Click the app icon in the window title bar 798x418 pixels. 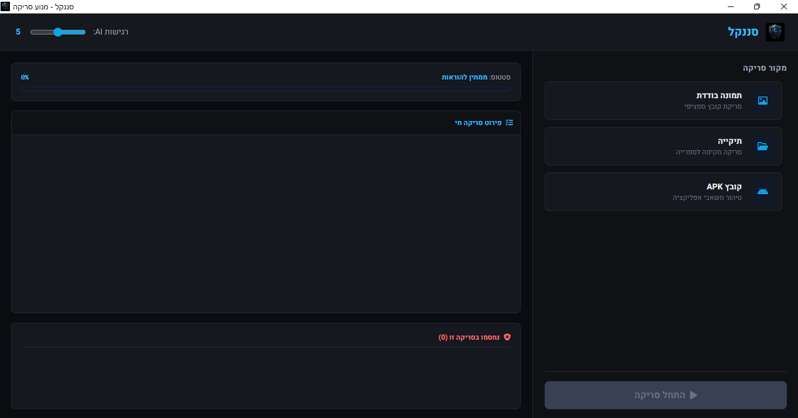[x=5, y=6]
